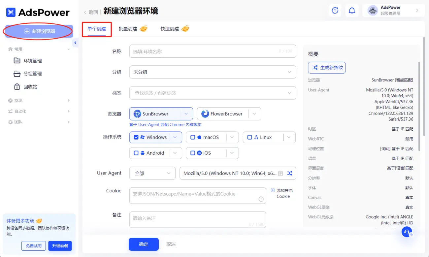Open 环境管理 in the sidebar

tap(33, 60)
